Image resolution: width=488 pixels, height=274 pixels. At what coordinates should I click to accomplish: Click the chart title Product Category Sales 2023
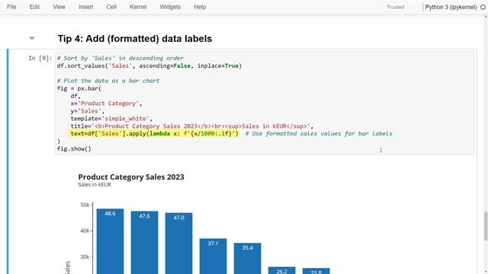pos(131,177)
